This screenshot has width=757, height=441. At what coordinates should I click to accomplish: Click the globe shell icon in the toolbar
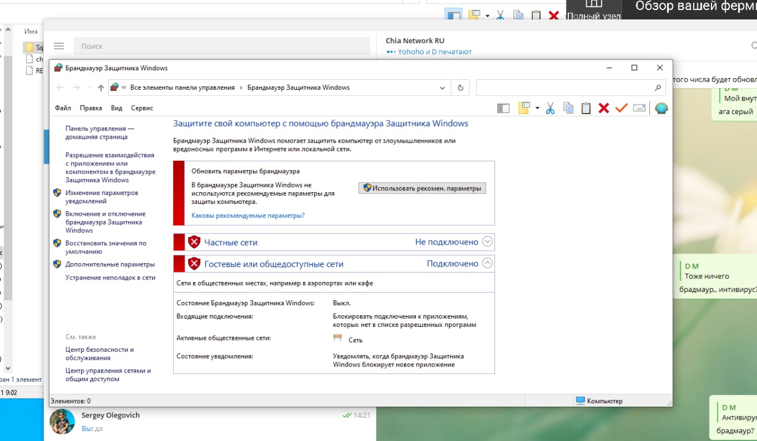point(661,108)
